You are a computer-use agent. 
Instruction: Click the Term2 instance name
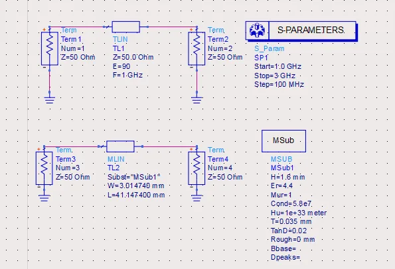(218, 40)
